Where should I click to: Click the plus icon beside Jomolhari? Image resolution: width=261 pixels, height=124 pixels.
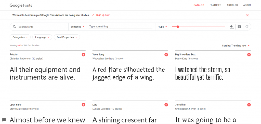249,105
